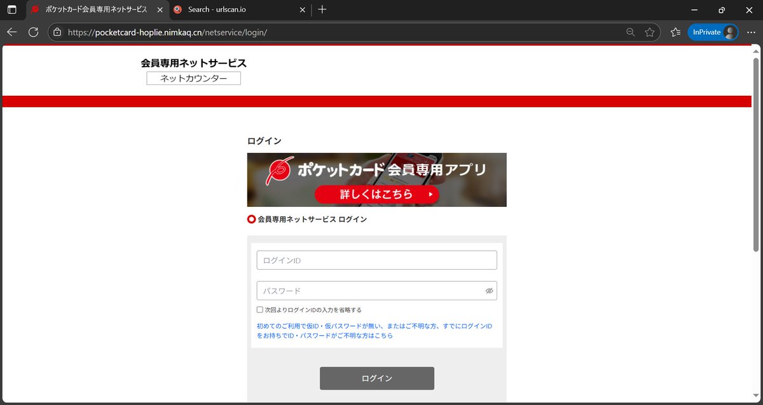
Task: Toggle password visibility with eye icon
Action: coord(489,290)
